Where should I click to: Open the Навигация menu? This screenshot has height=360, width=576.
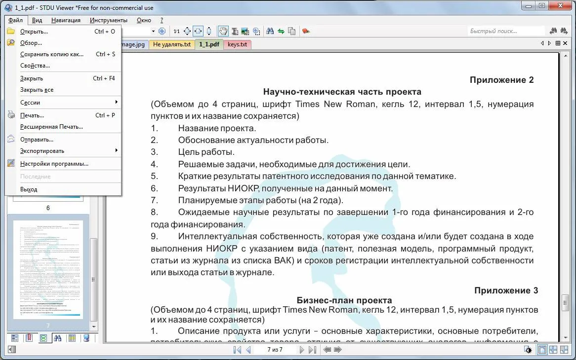point(66,20)
